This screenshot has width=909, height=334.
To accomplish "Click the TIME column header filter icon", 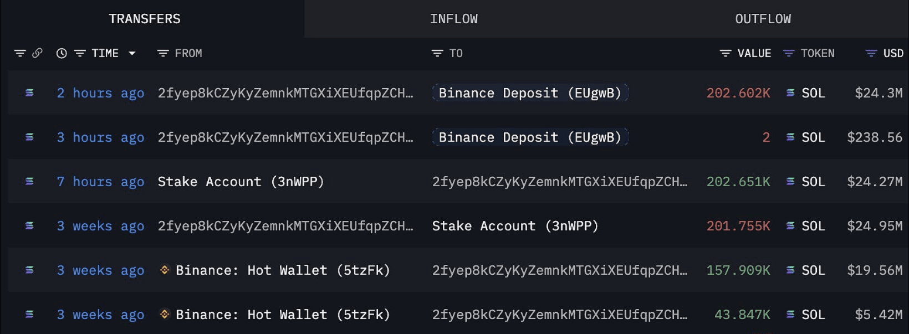I will pos(80,53).
